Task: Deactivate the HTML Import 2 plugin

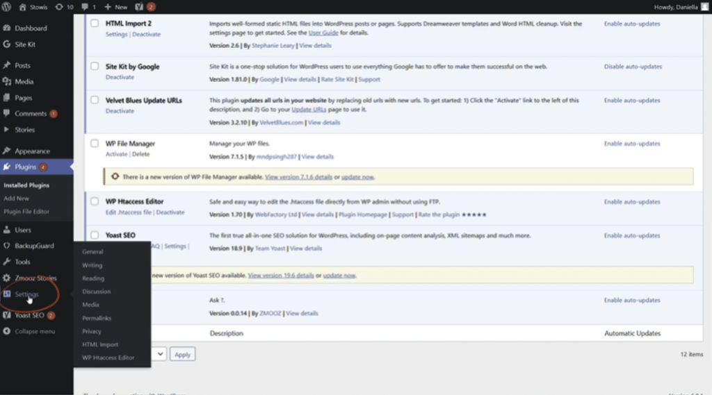Action: 146,35
